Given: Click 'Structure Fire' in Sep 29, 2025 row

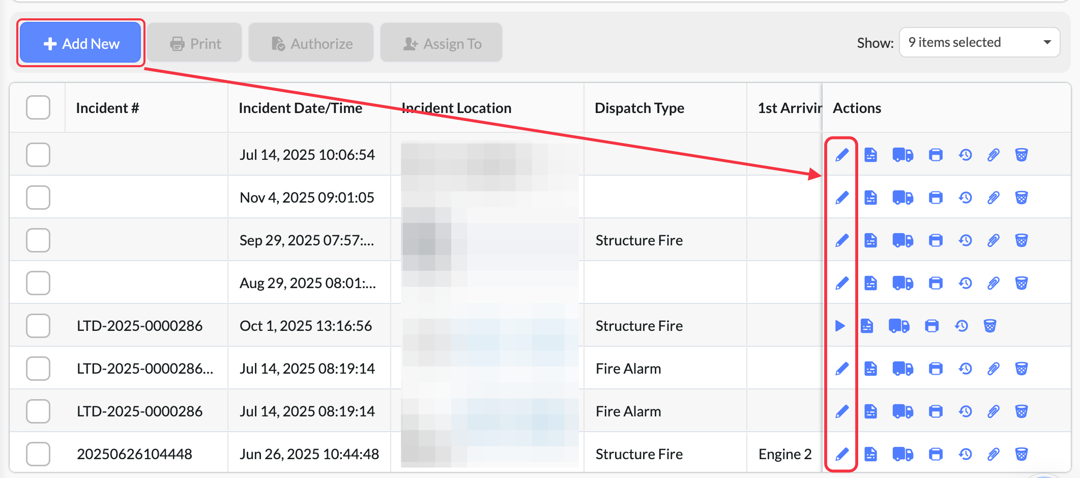Looking at the screenshot, I should 639,240.
